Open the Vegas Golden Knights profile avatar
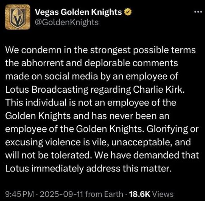This screenshot has height=201, width=205. tap(18, 17)
